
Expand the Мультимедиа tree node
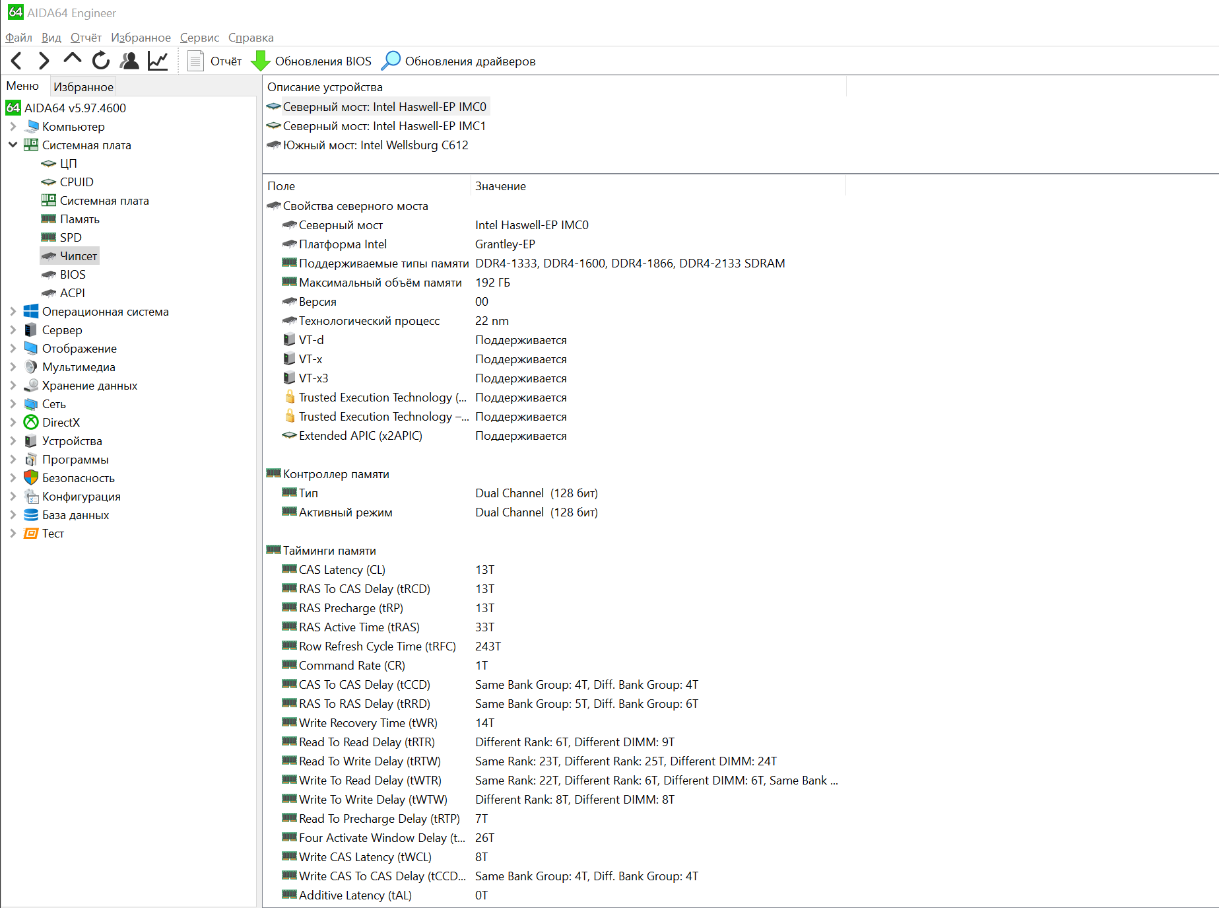click(x=13, y=367)
